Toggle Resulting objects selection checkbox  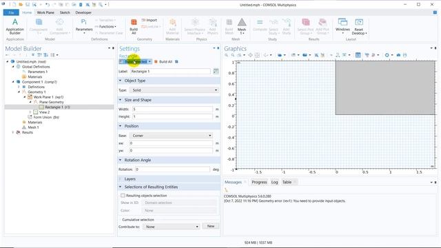coord(123,196)
